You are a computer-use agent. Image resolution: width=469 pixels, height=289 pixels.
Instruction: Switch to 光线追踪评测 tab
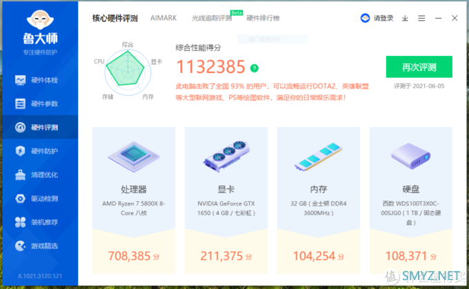coord(212,18)
